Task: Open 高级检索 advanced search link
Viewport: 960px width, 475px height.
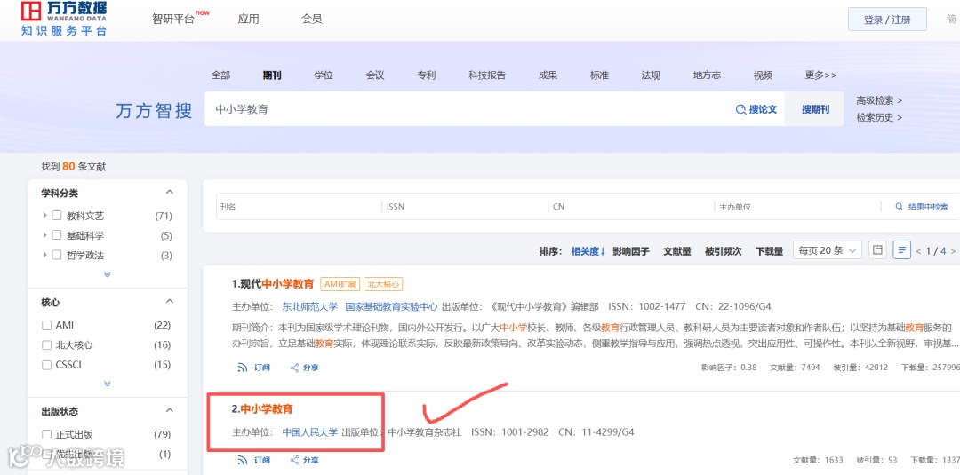Action: [879, 100]
